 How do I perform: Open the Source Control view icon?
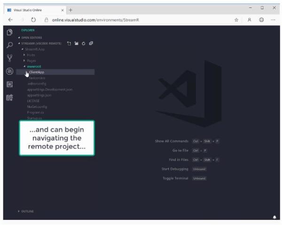tap(9, 58)
